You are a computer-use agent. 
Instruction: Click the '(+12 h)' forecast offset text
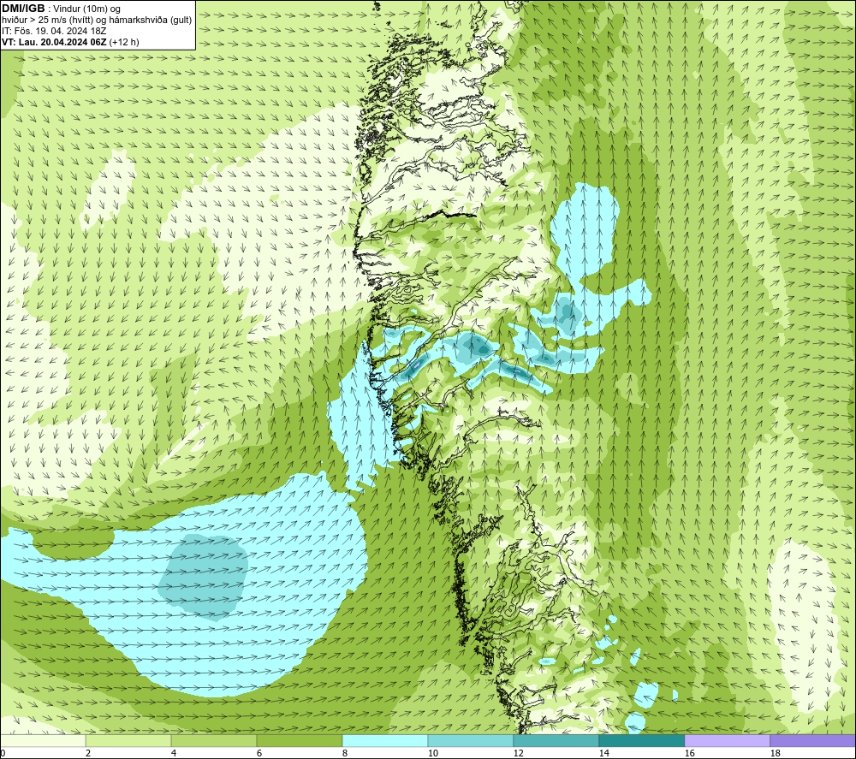pyautogui.click(x=124, y=42)
